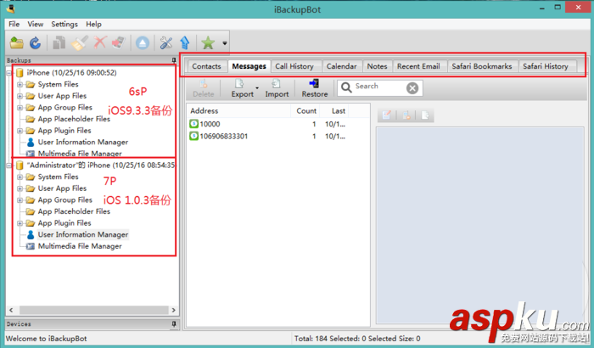Clear the search with the round X

coord(412,88)
